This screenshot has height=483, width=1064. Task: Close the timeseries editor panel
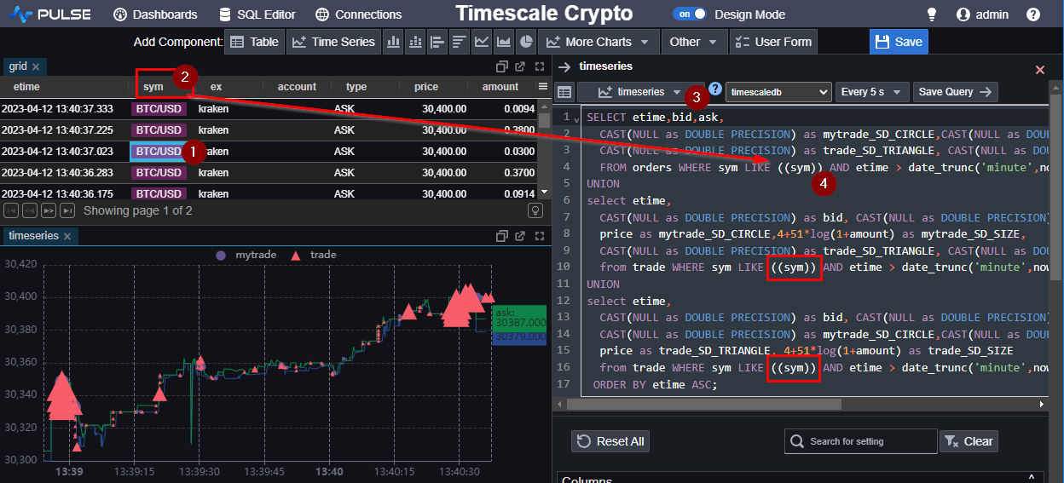[1040, 70]
